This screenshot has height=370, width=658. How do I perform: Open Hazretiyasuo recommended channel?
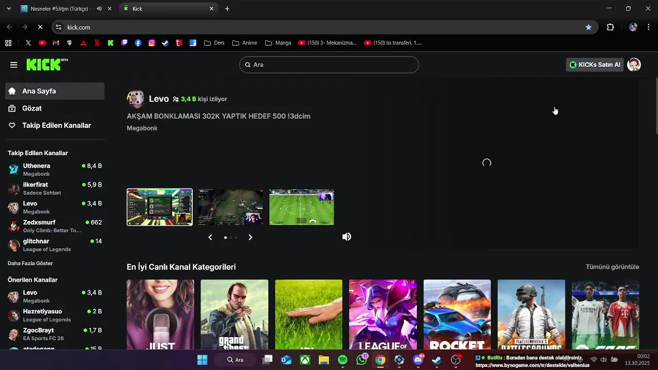[x=55, y=315]
